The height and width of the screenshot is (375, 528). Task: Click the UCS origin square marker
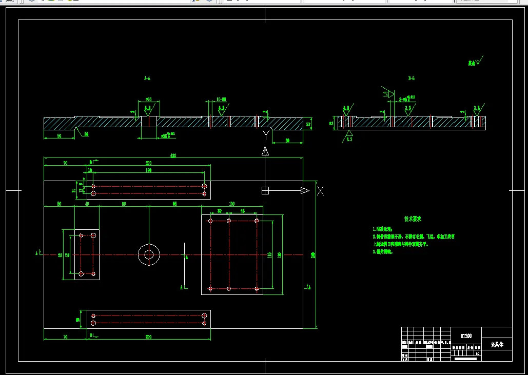coord(265,190)
